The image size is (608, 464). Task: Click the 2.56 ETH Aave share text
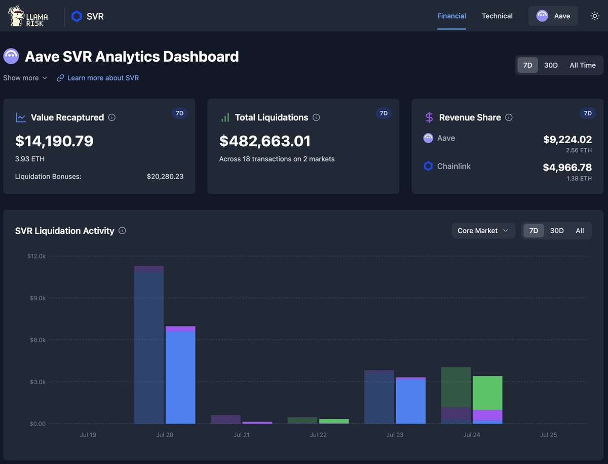(579, 150)
